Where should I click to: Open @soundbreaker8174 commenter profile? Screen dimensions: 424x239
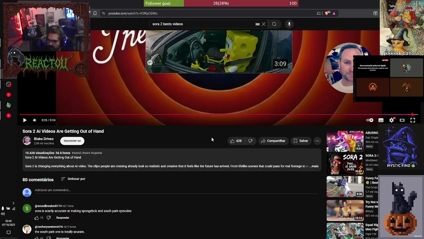click(x=48, y=206)
